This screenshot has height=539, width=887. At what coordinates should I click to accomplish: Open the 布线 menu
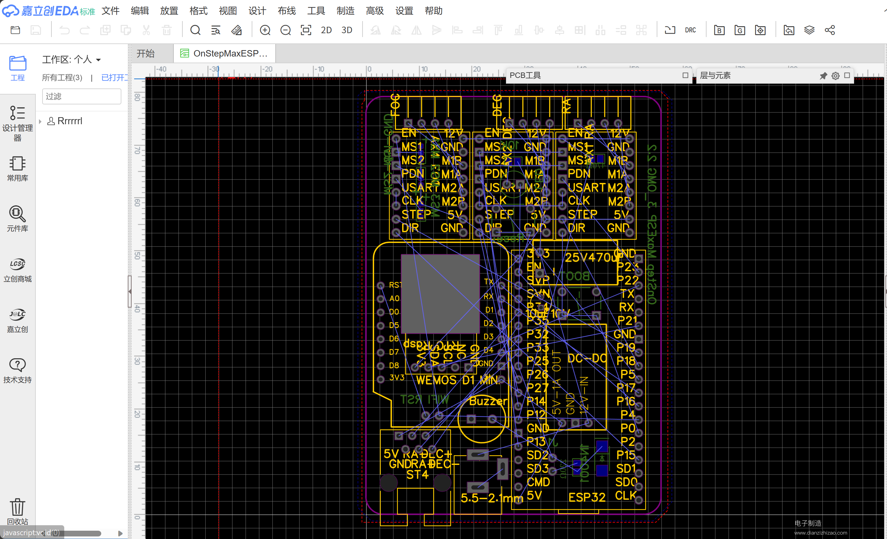pos(287,11)
